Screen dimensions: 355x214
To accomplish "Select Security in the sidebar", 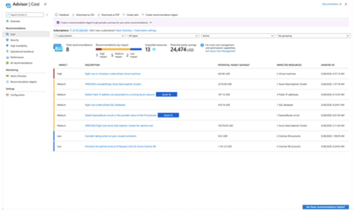I will coord(14,40).
